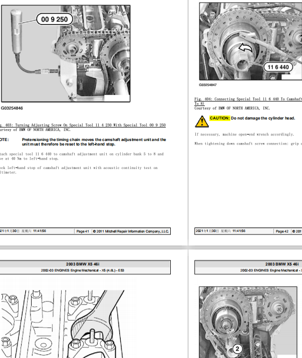
Task: Click the 00 9 250 tool callout label
Action: click(x=55, y=19)
